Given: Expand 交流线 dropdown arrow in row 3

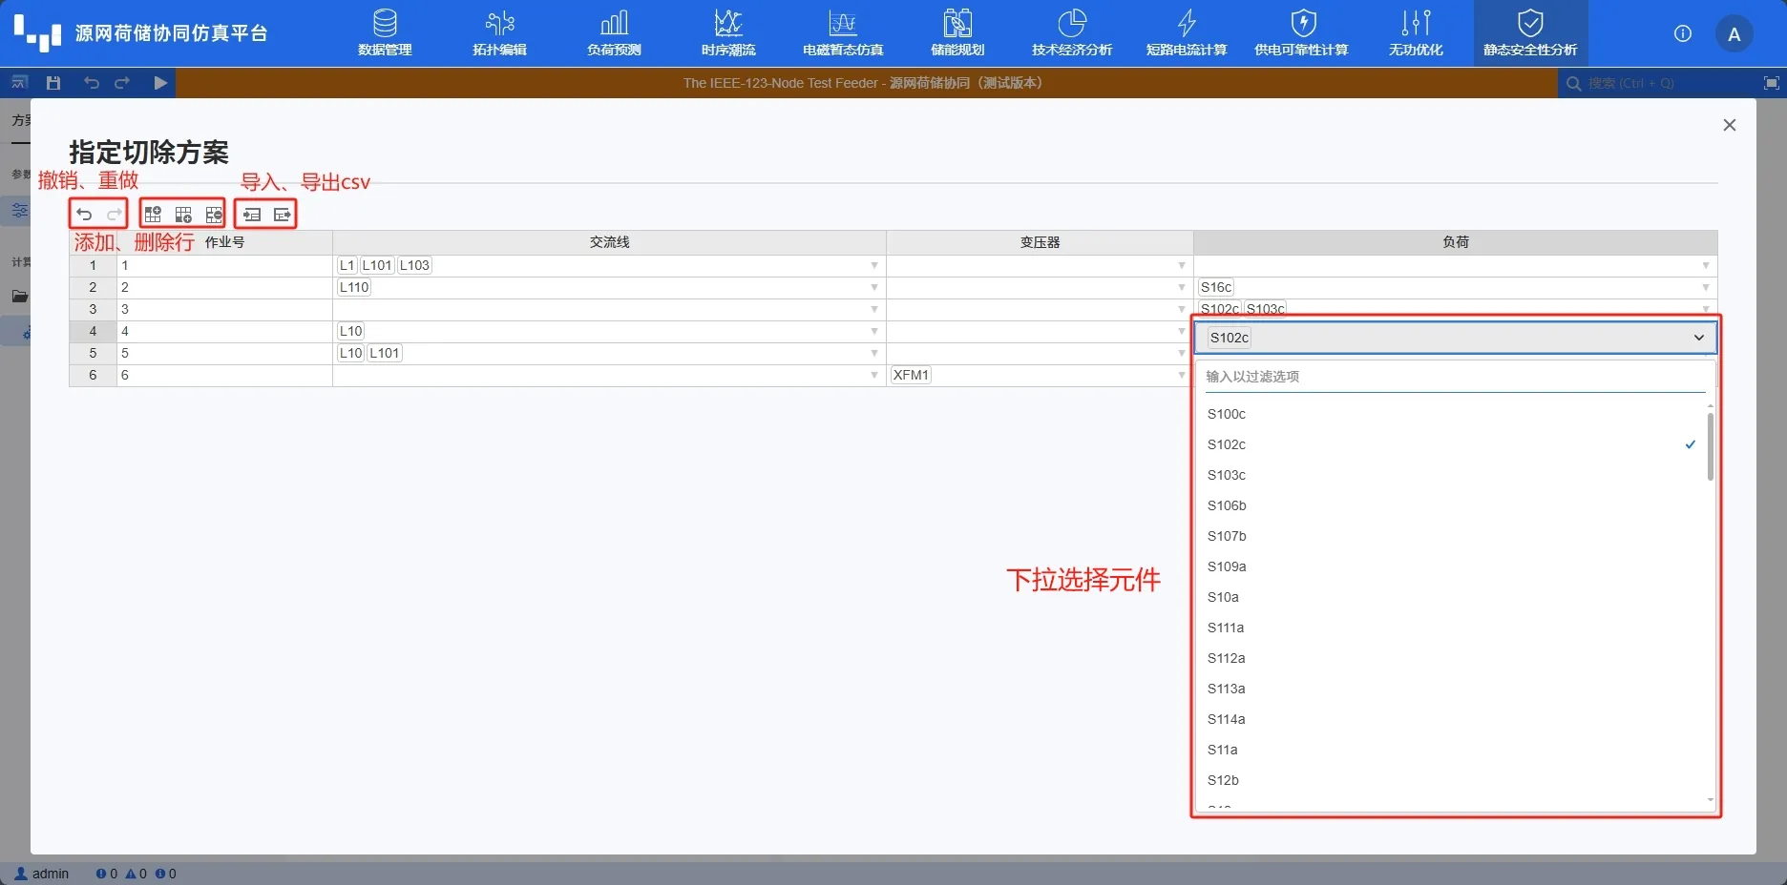Looking at the screenshot, I should click(873, 309).
